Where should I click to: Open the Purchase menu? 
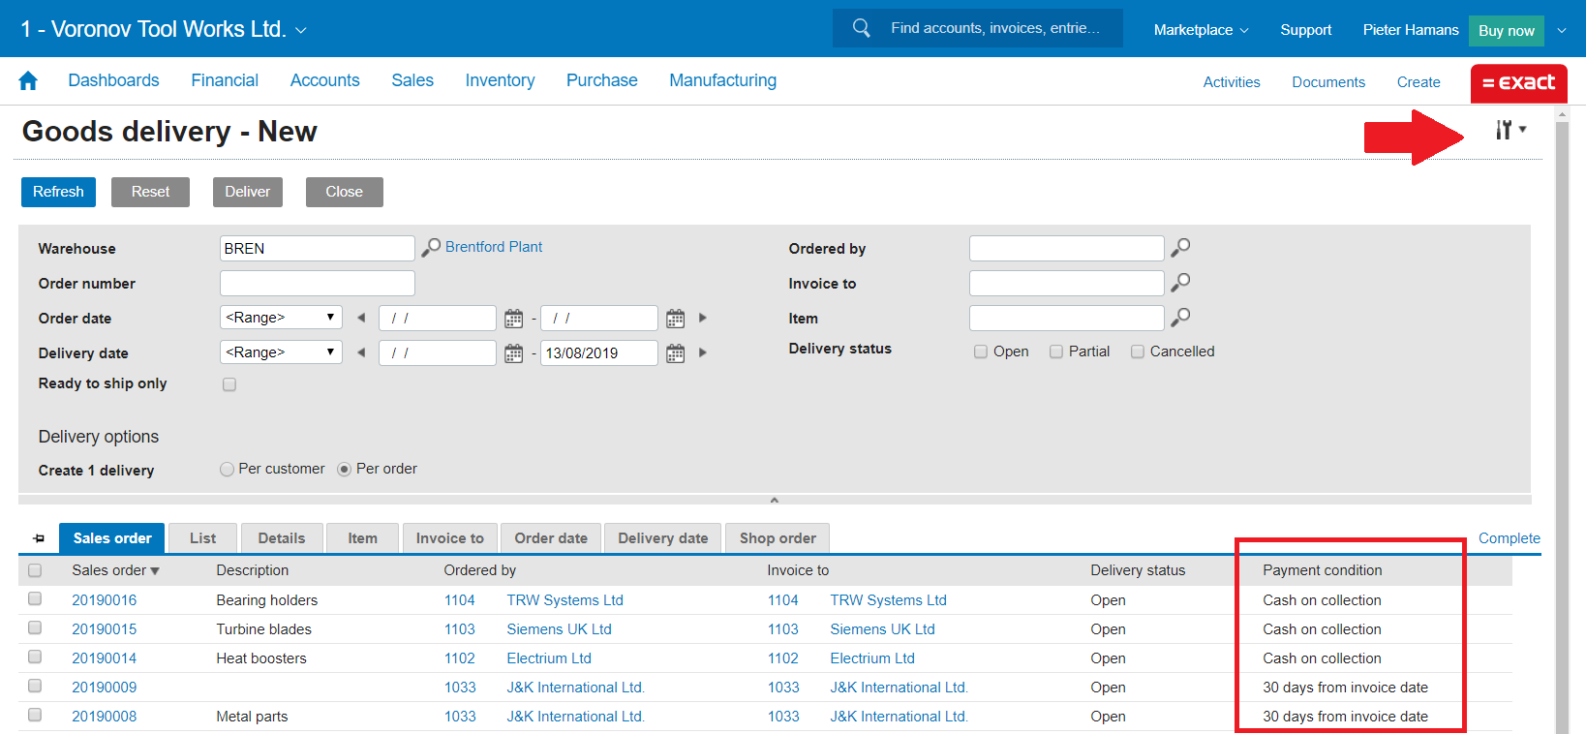(601, 80)
